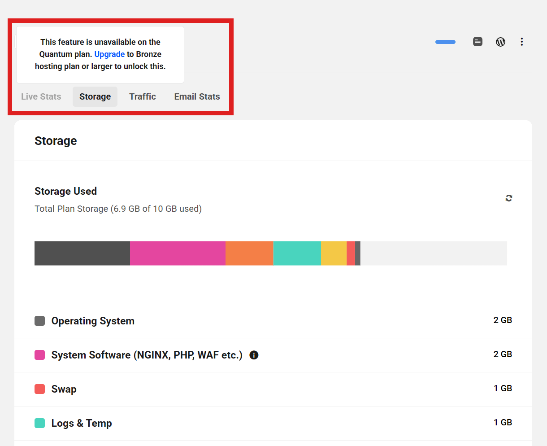Screen dimensions: 547x446
Task: Click the Storage Used heading
Action: click(x=65, y=191)
